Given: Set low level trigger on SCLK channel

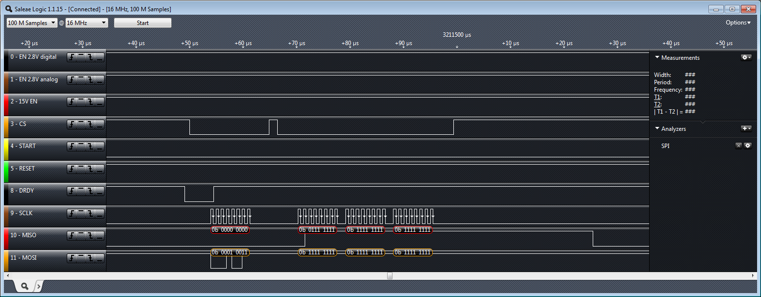Looking at the screenshot, I should coord(100,213).
